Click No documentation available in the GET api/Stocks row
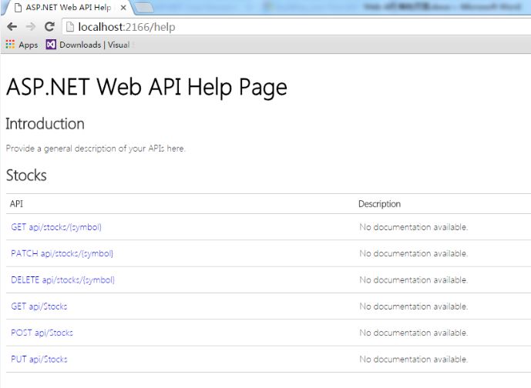This screenshot has height=388, width=531. (x=414, y=306)
